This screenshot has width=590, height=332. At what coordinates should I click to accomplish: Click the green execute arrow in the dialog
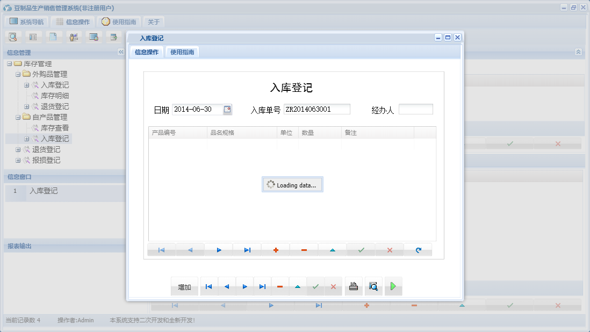point(393,286)
